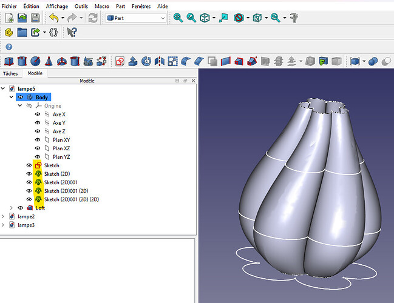Image resolution: width=394 pixels, height=303 pixels.
Task: Click the Refresh recompute icon
Action: pos(93,18)
